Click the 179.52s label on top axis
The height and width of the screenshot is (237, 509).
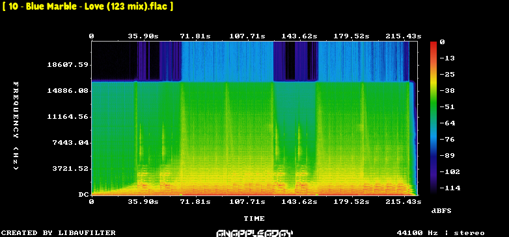pos(351,36)
